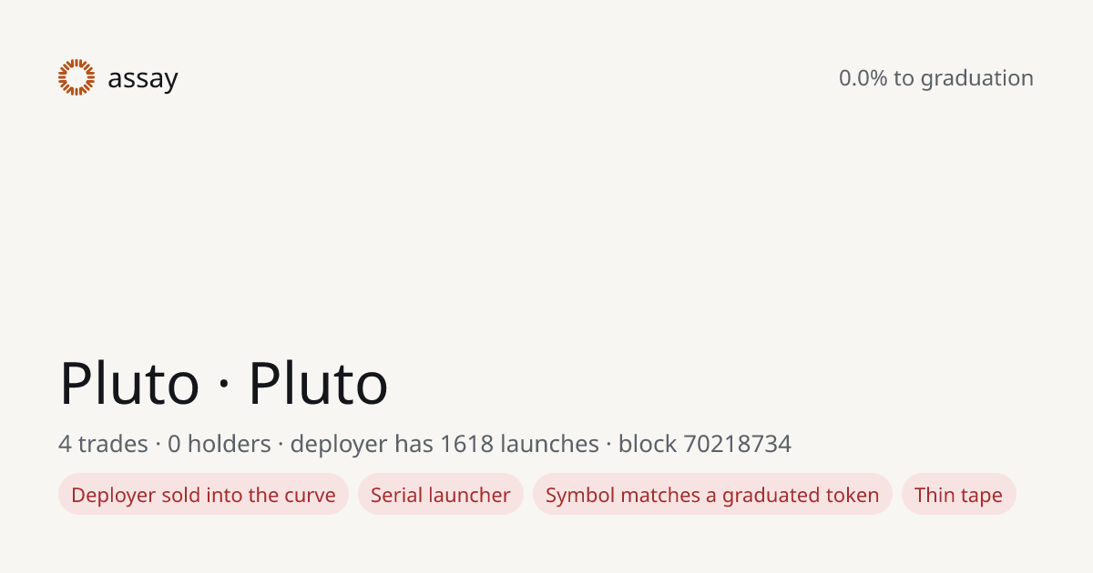Click the 4 trades stat
The height and width of the screenshot is (573, 1093).
click(103, 444)
